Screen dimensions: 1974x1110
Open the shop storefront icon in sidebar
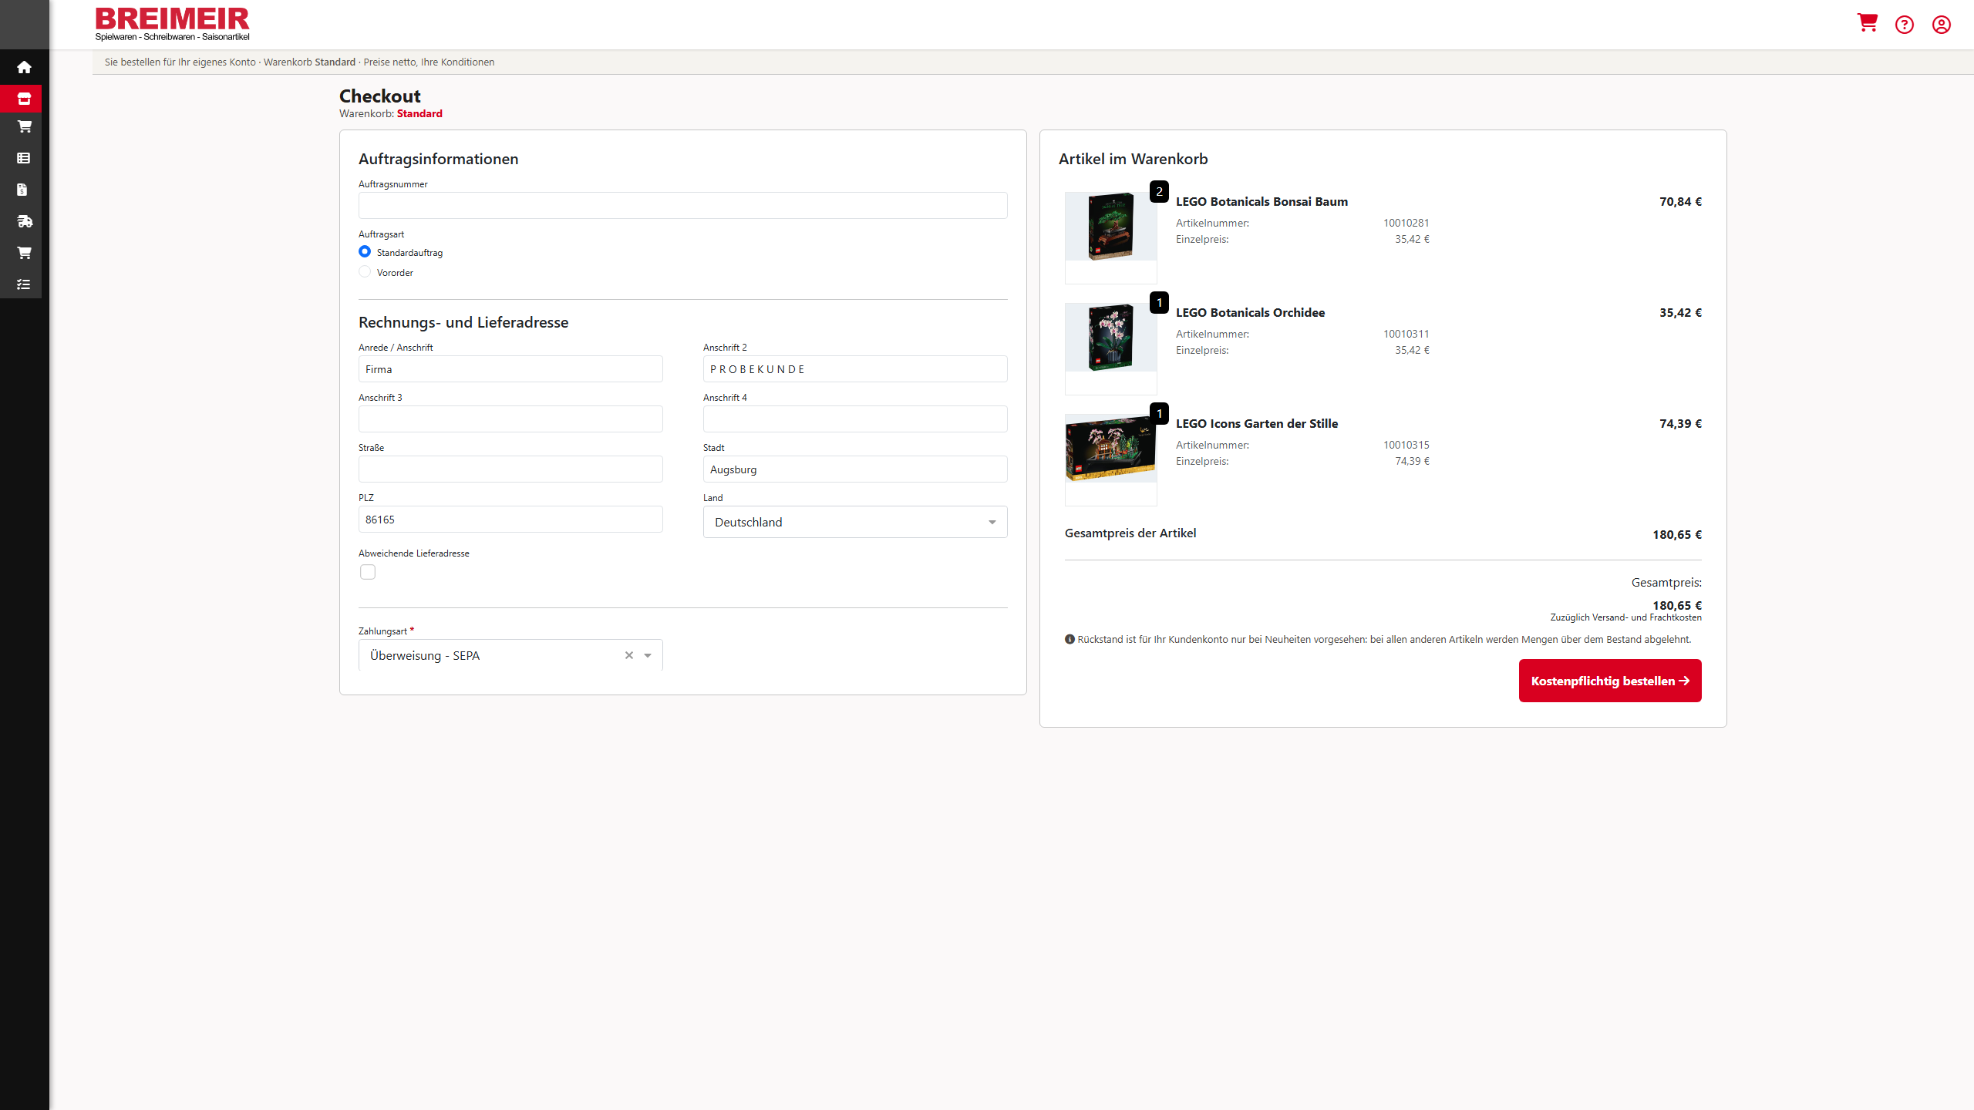pos(24,99)
